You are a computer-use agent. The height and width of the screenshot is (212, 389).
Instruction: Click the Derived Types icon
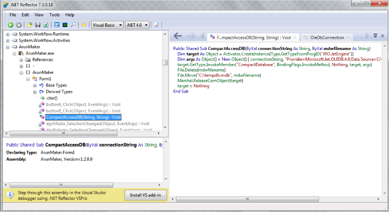click(x=42, y=92)
